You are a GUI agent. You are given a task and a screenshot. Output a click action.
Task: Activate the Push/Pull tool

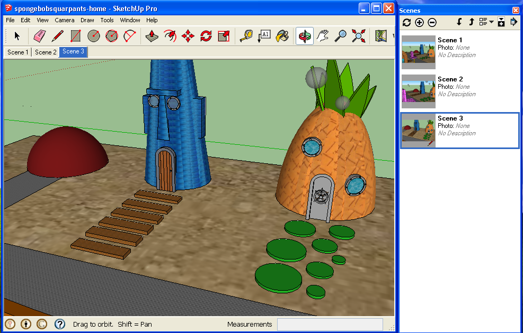click(152, 36)
